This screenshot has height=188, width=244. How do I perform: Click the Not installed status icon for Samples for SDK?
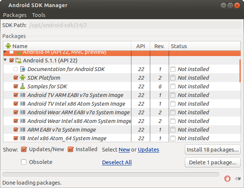coord(173,86)
